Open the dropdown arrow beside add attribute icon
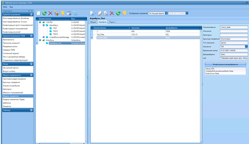249x144 pixels. pyautogui.click(x=95, y=13)
